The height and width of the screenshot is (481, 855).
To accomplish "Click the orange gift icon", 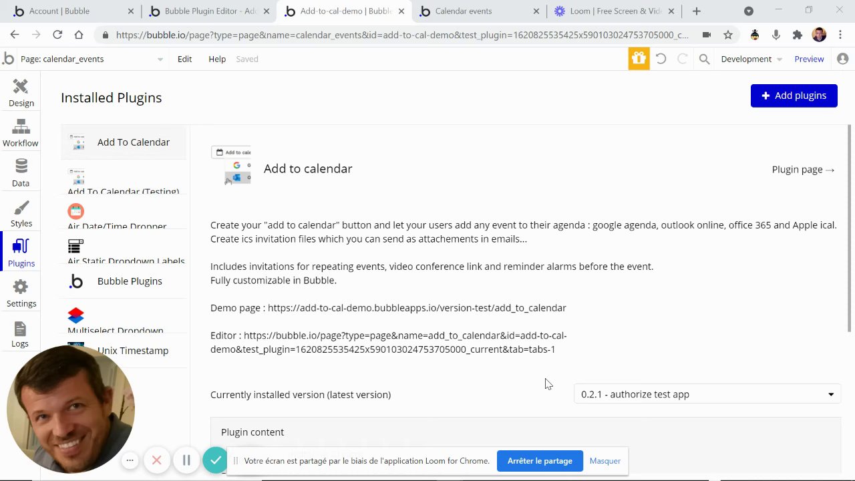I will point(639,59).
